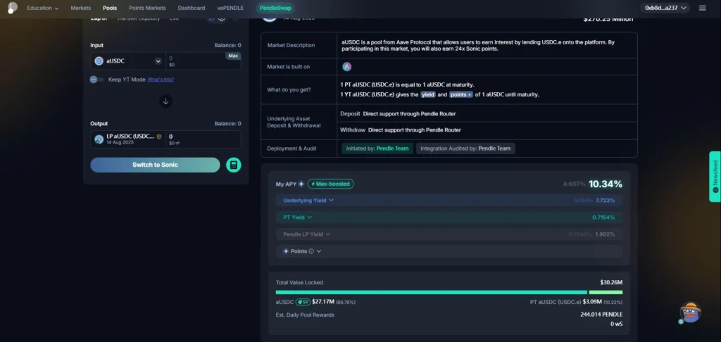Image resolution: width=721 pixels, height=342 pixels.
Task: Click Deposit Direct support through Pendle Router
Action: click(398, 113)
